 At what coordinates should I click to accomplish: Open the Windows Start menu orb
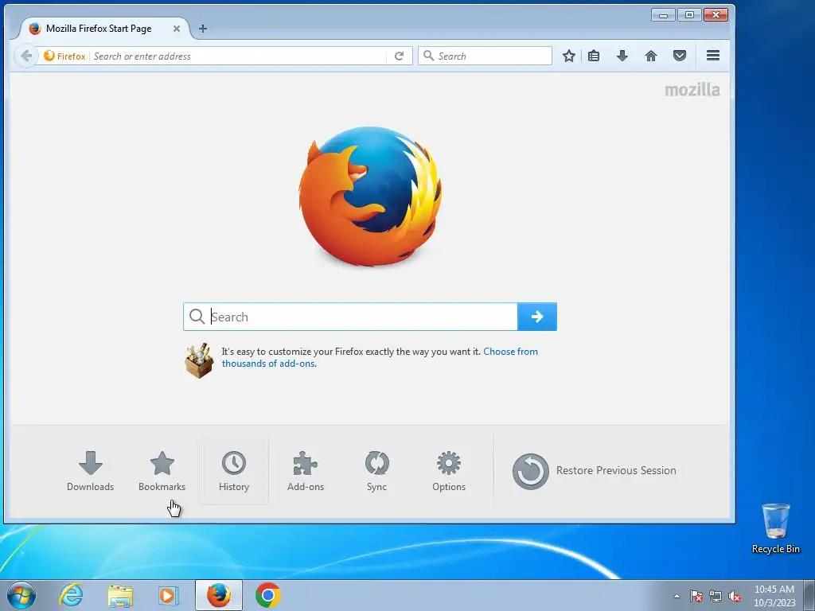click(x=21, y=595)
